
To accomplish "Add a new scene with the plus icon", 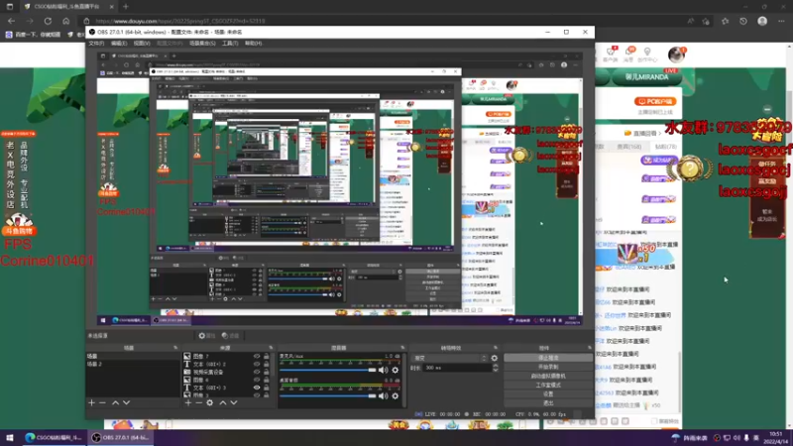I will pos(91,403).
